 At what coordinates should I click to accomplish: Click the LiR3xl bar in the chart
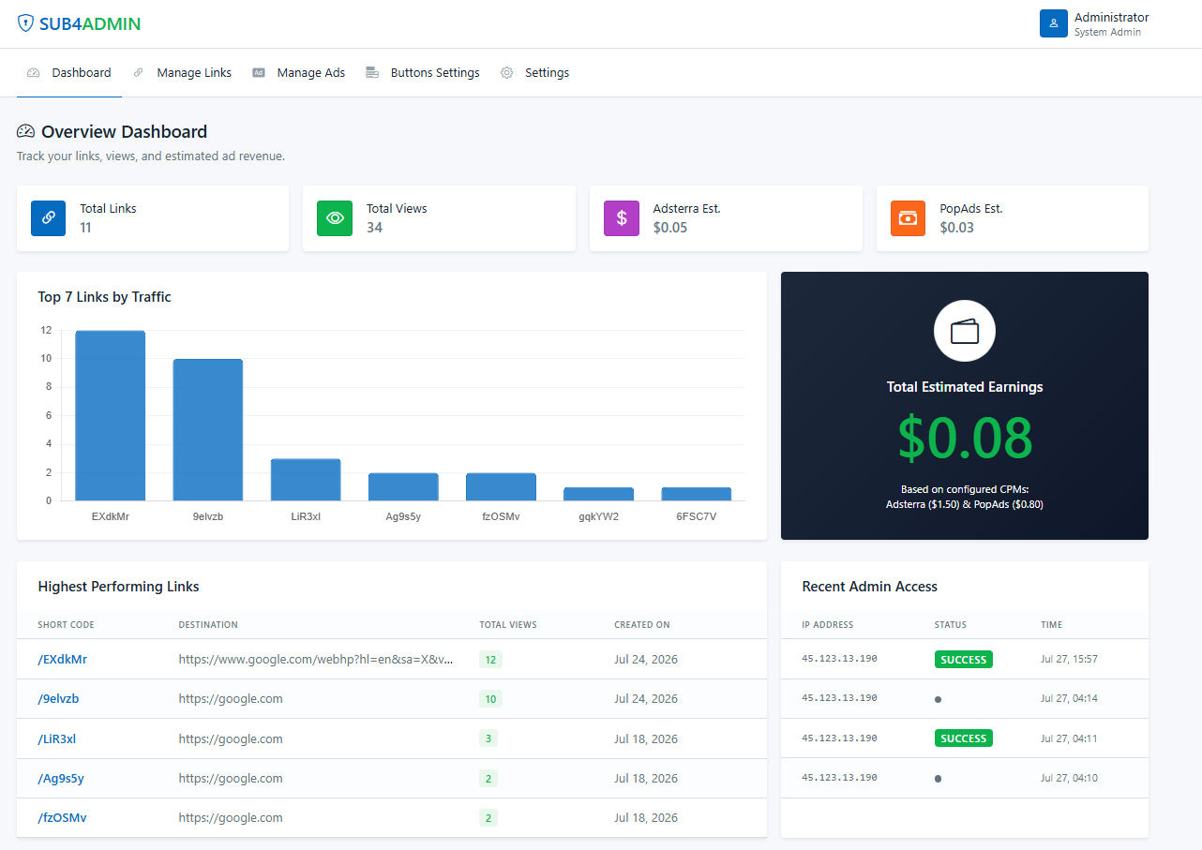306,480
